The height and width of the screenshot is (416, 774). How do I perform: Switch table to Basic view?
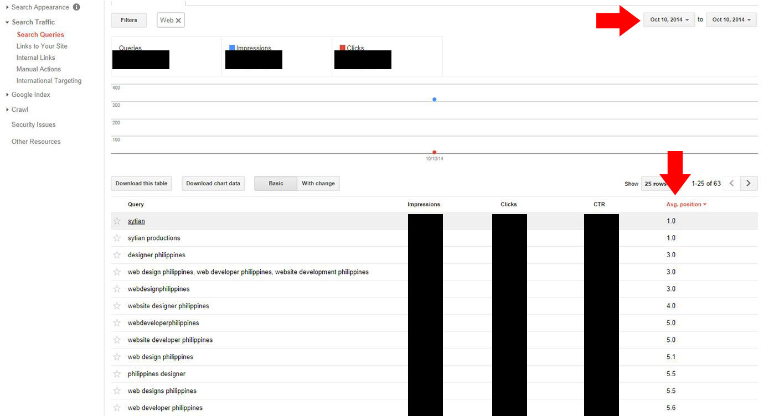tap(276, 184)
